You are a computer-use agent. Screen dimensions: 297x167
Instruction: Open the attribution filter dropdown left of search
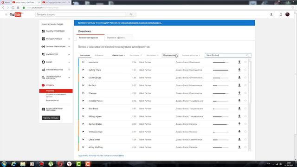click(x=191, y=55)
